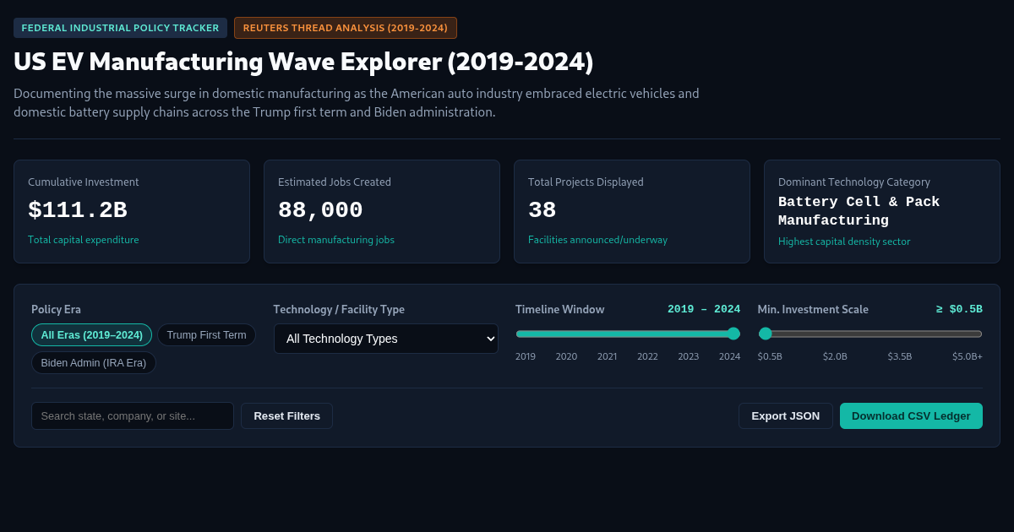Click the $5.0B+ investment scale label
Image resolution: width=1014 pixels, height=532 pixels.
pyautogui.click(x=968, y=356)
